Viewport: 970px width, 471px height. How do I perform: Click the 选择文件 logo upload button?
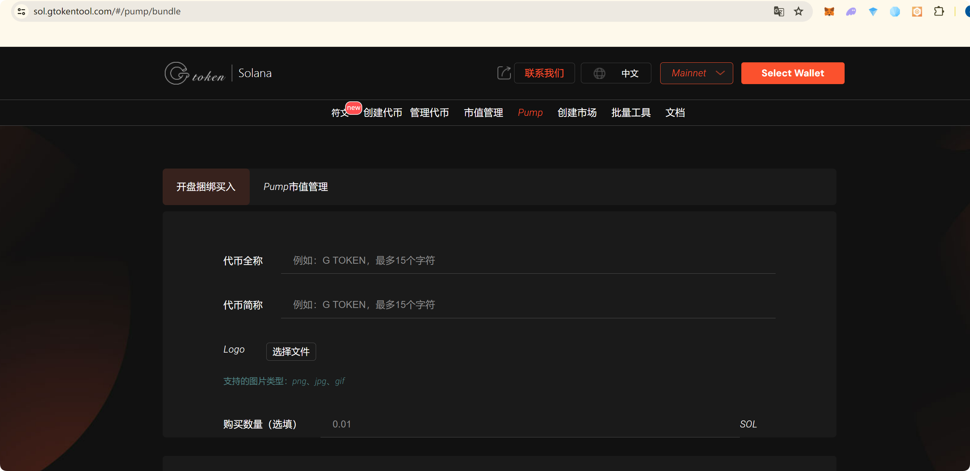[291, 351]
